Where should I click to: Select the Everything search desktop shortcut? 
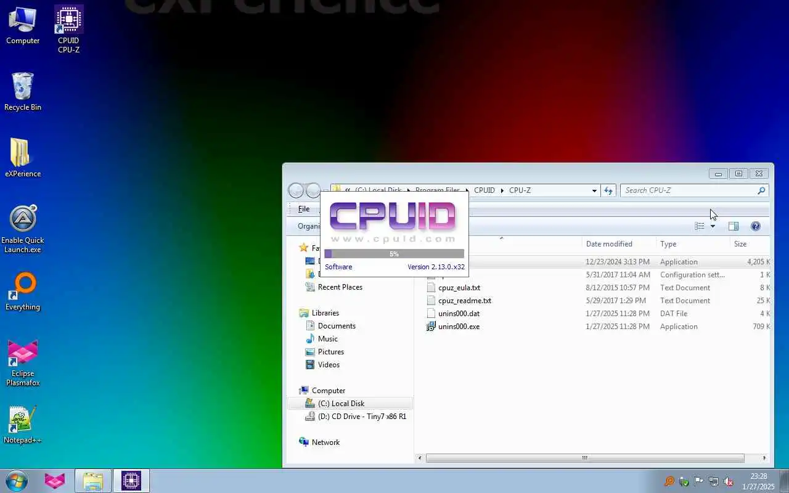pos(23,291)
